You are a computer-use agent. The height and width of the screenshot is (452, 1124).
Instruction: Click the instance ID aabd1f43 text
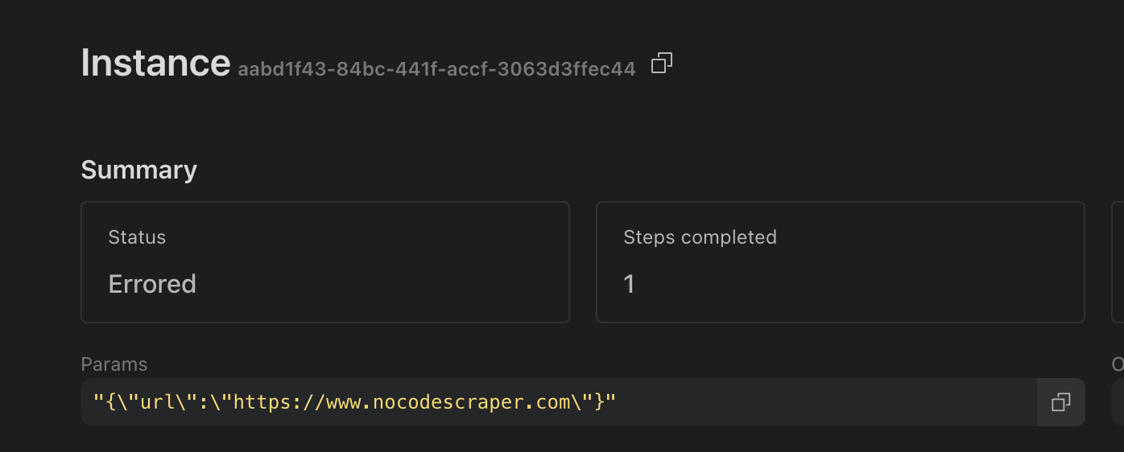point(436,69)
